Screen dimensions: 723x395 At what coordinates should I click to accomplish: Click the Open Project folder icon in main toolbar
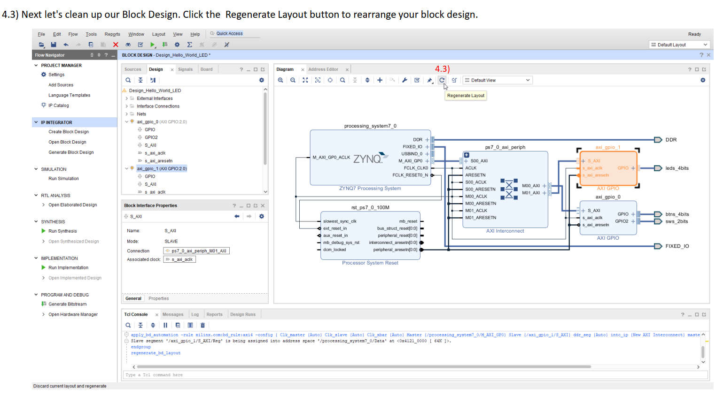[x=41, y=45]
